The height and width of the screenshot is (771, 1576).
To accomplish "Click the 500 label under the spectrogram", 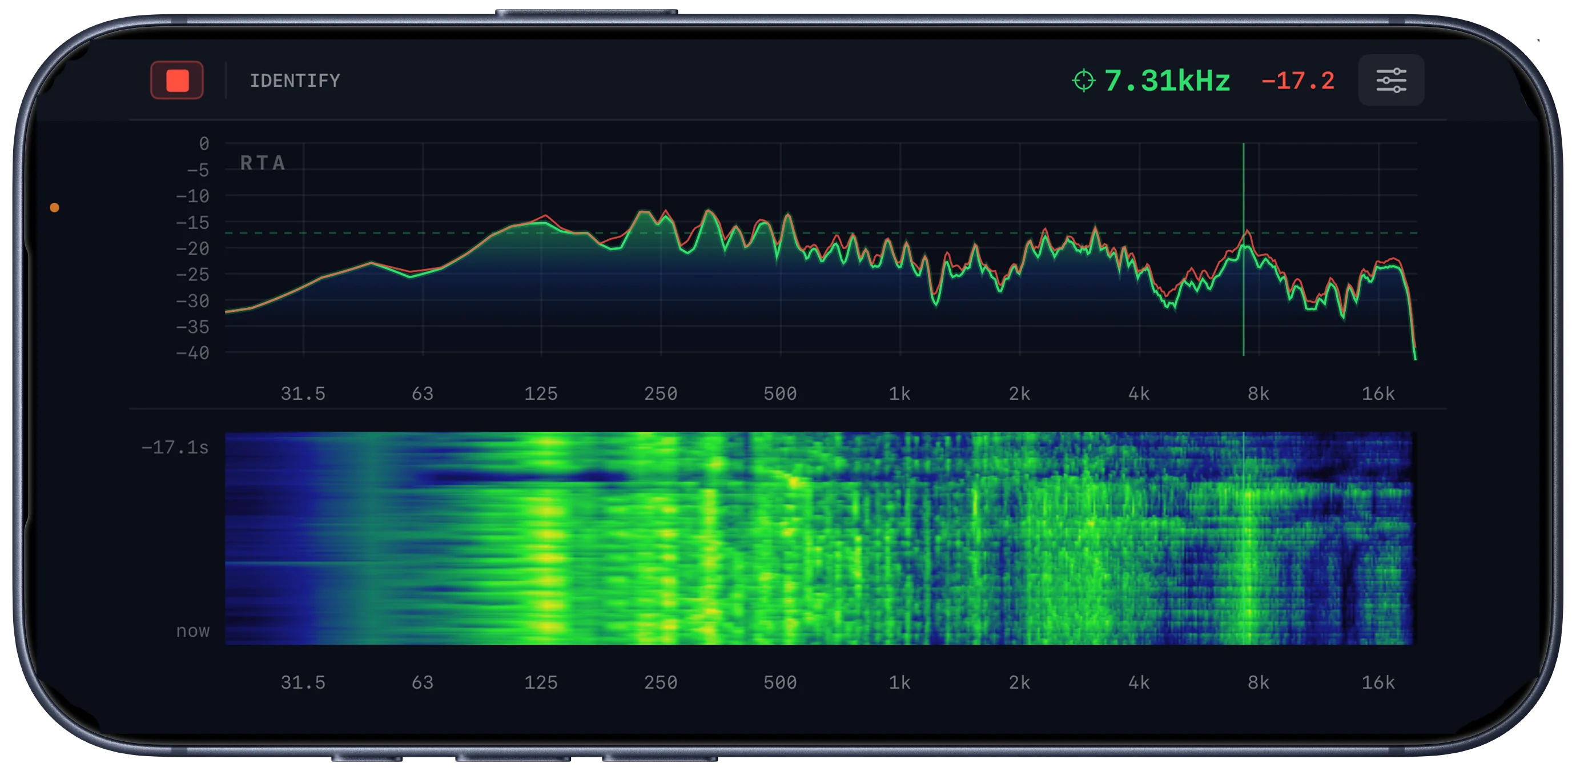I will click(x=780, y=682).
